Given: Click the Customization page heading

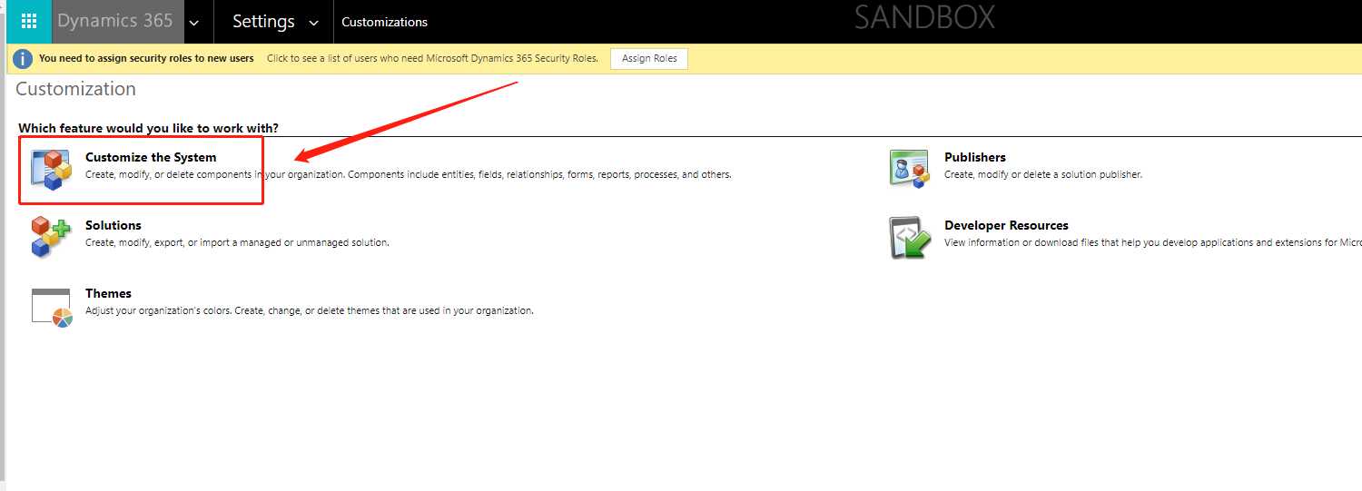Looking at the screenshot, I should pyautogui.click(x=75, y=89).
